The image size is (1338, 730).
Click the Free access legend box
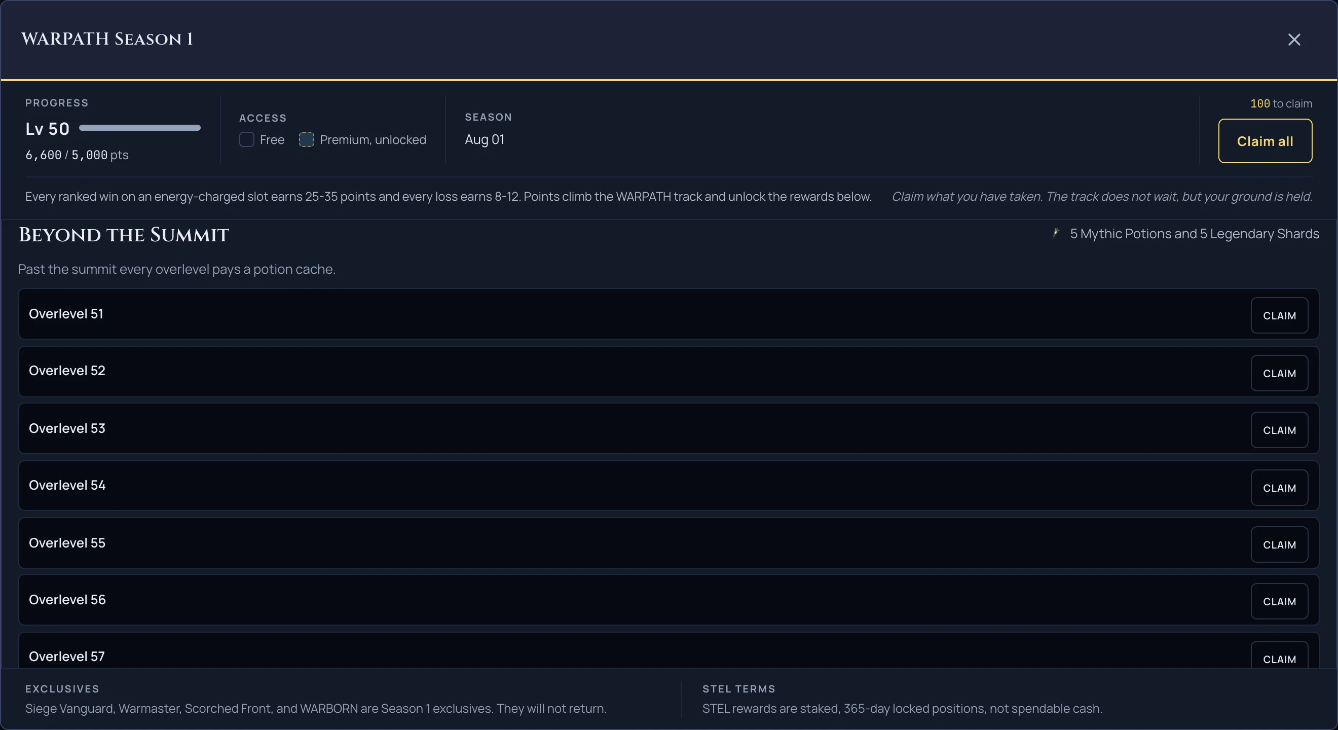coord(247,140)
